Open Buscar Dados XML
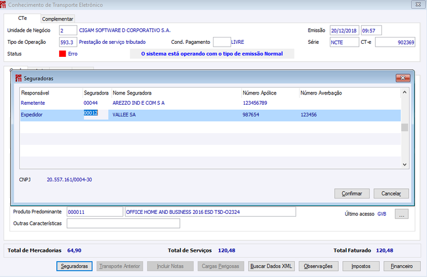The image size is (427, 277). pos(271,266)
